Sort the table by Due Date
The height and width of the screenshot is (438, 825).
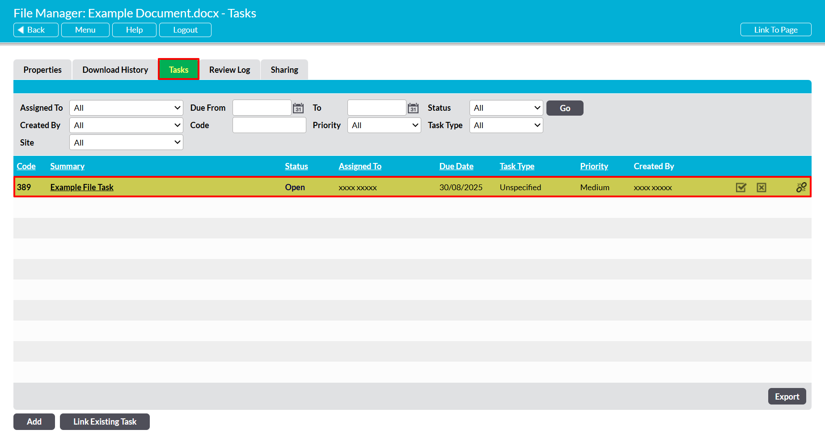pyautogui.click(x=456, y=167)
